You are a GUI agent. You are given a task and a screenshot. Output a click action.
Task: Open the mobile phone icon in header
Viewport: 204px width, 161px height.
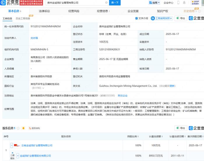point(178,3)
